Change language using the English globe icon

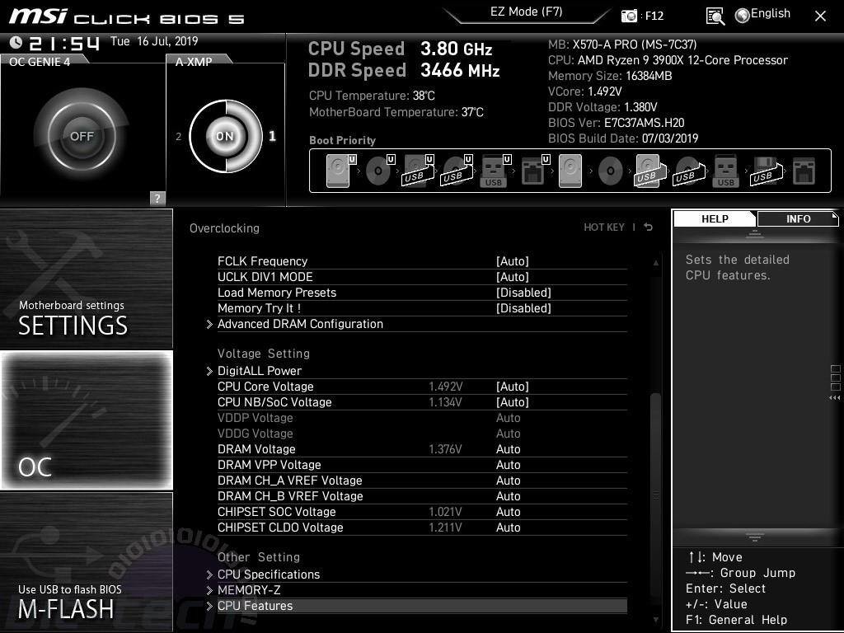(x=762, y=15)
